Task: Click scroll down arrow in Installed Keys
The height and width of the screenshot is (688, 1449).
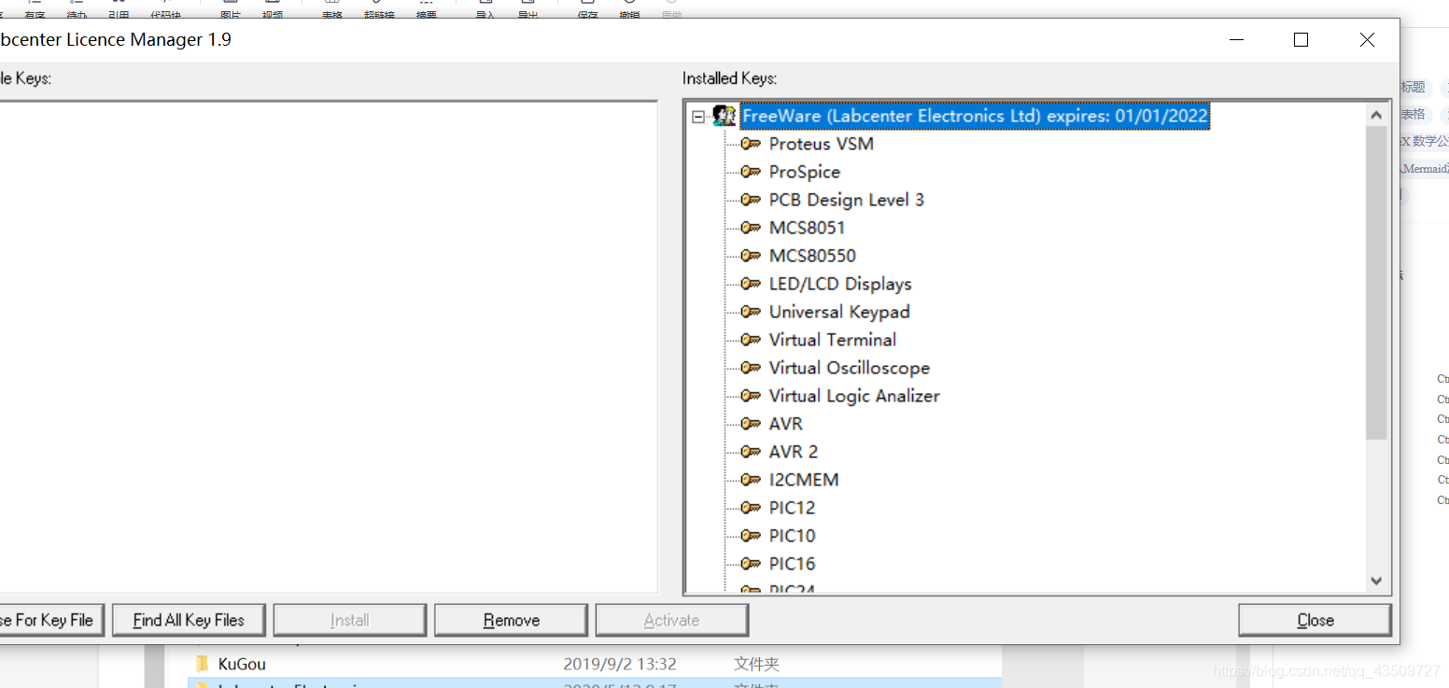Action: pos(1376,581)
